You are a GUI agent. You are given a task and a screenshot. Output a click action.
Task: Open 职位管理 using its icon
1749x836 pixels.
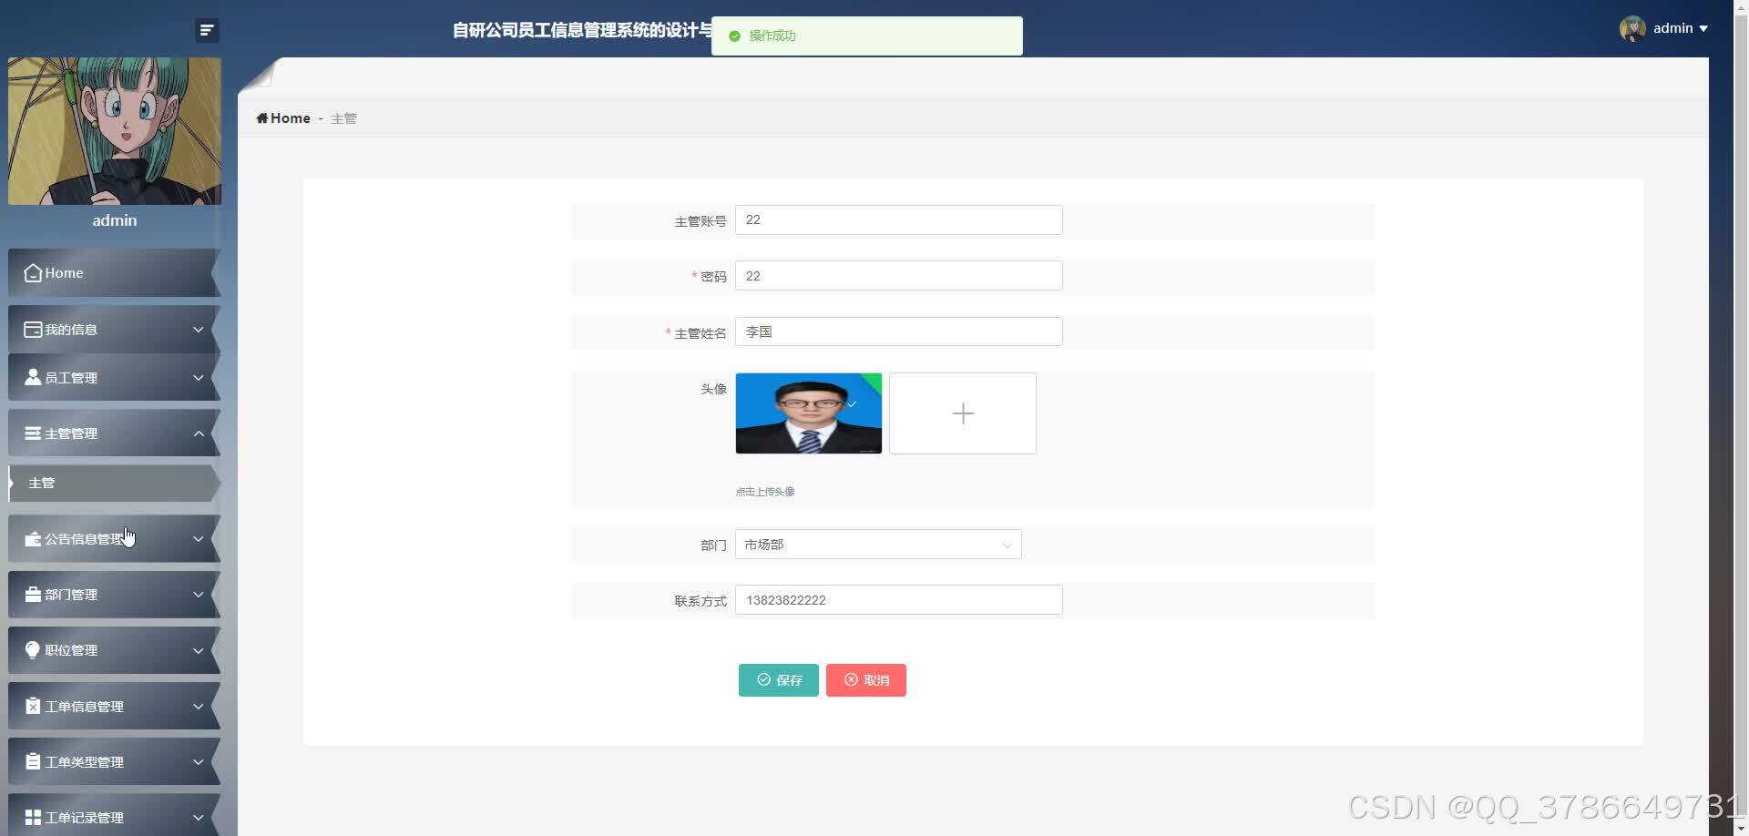click(32, 649)
